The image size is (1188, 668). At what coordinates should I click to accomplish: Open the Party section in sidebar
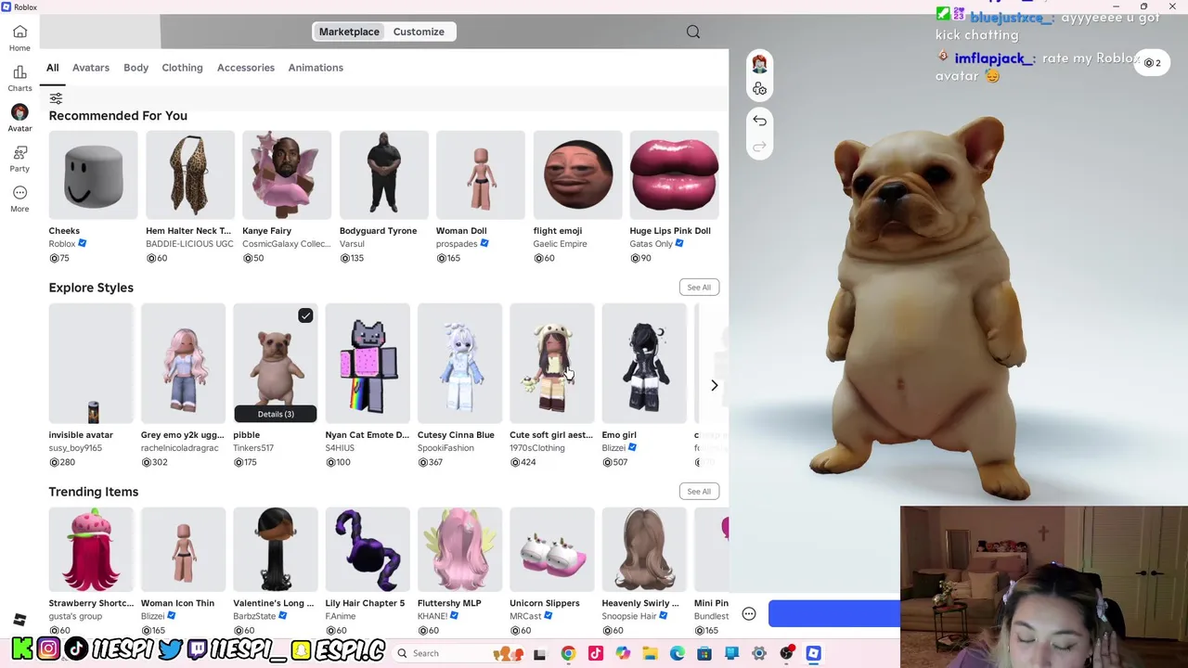click(x=19, y=159)
